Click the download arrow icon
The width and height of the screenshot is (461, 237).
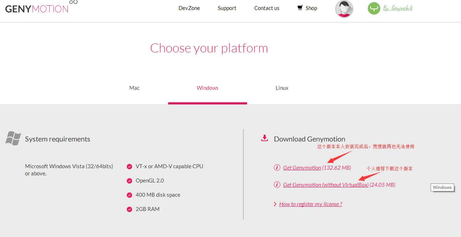pyautogui.click(x=265, y=138)
